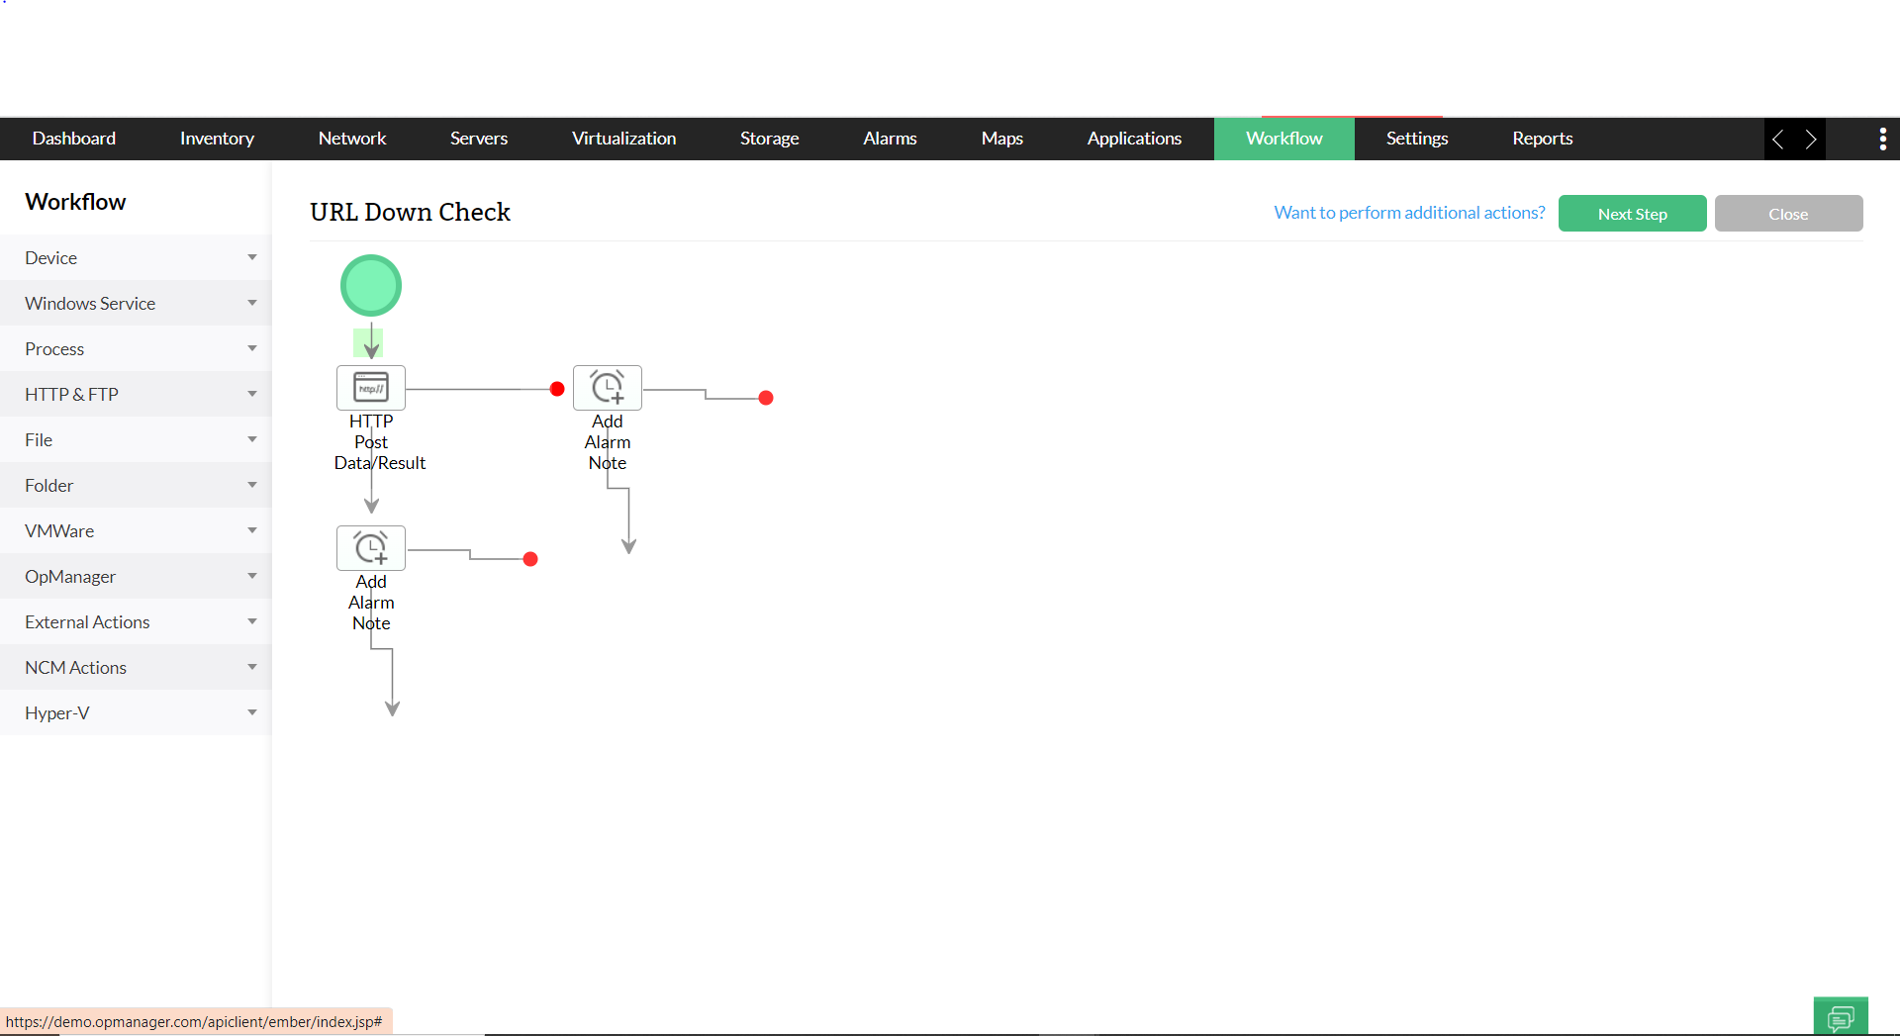This screenshot has width=1900, height=1036.
Task: Select the upper Add Alarm Note node
Action: [x=608, y=387]
